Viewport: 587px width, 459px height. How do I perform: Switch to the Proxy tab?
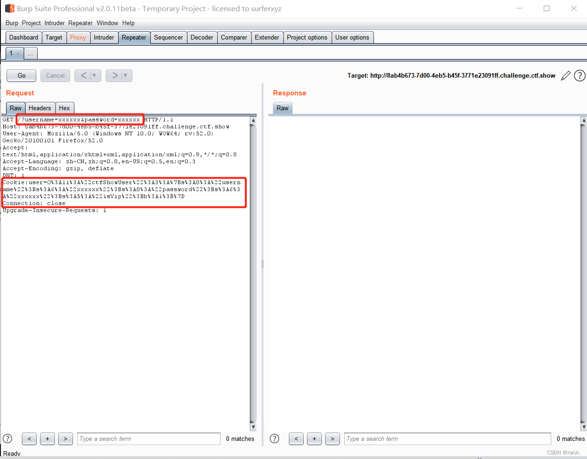[x=78, y=37]
